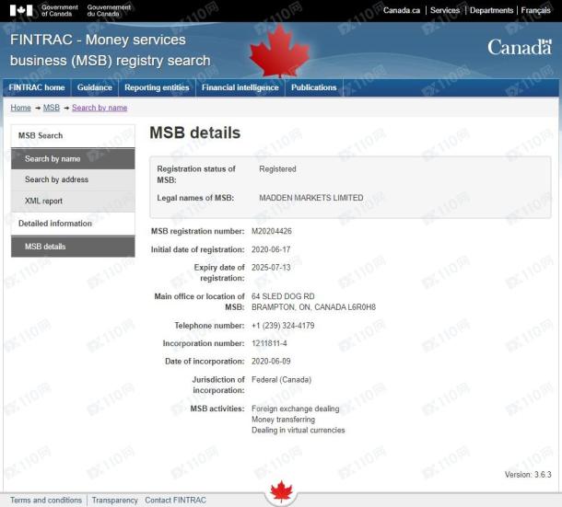Select the MSB Search sidebar heading
562x507 pixels.
(x=73, y=135)
